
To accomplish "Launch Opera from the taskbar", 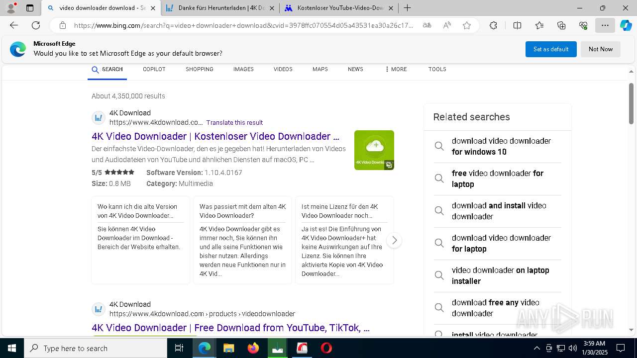I will tap(326, 348).
